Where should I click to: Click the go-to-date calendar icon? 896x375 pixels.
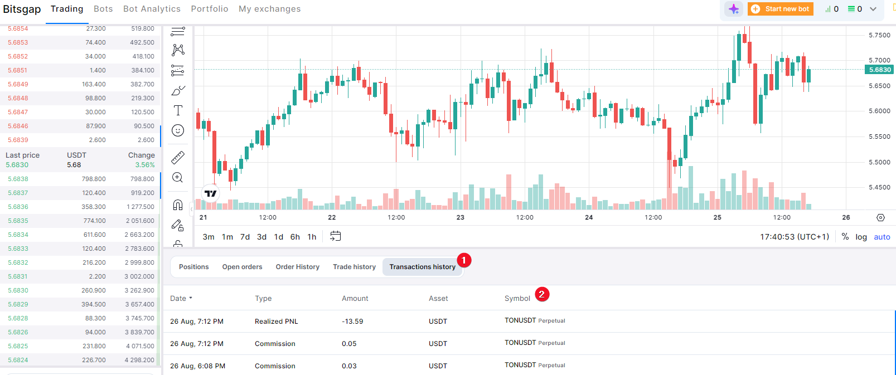coord(335,236)
